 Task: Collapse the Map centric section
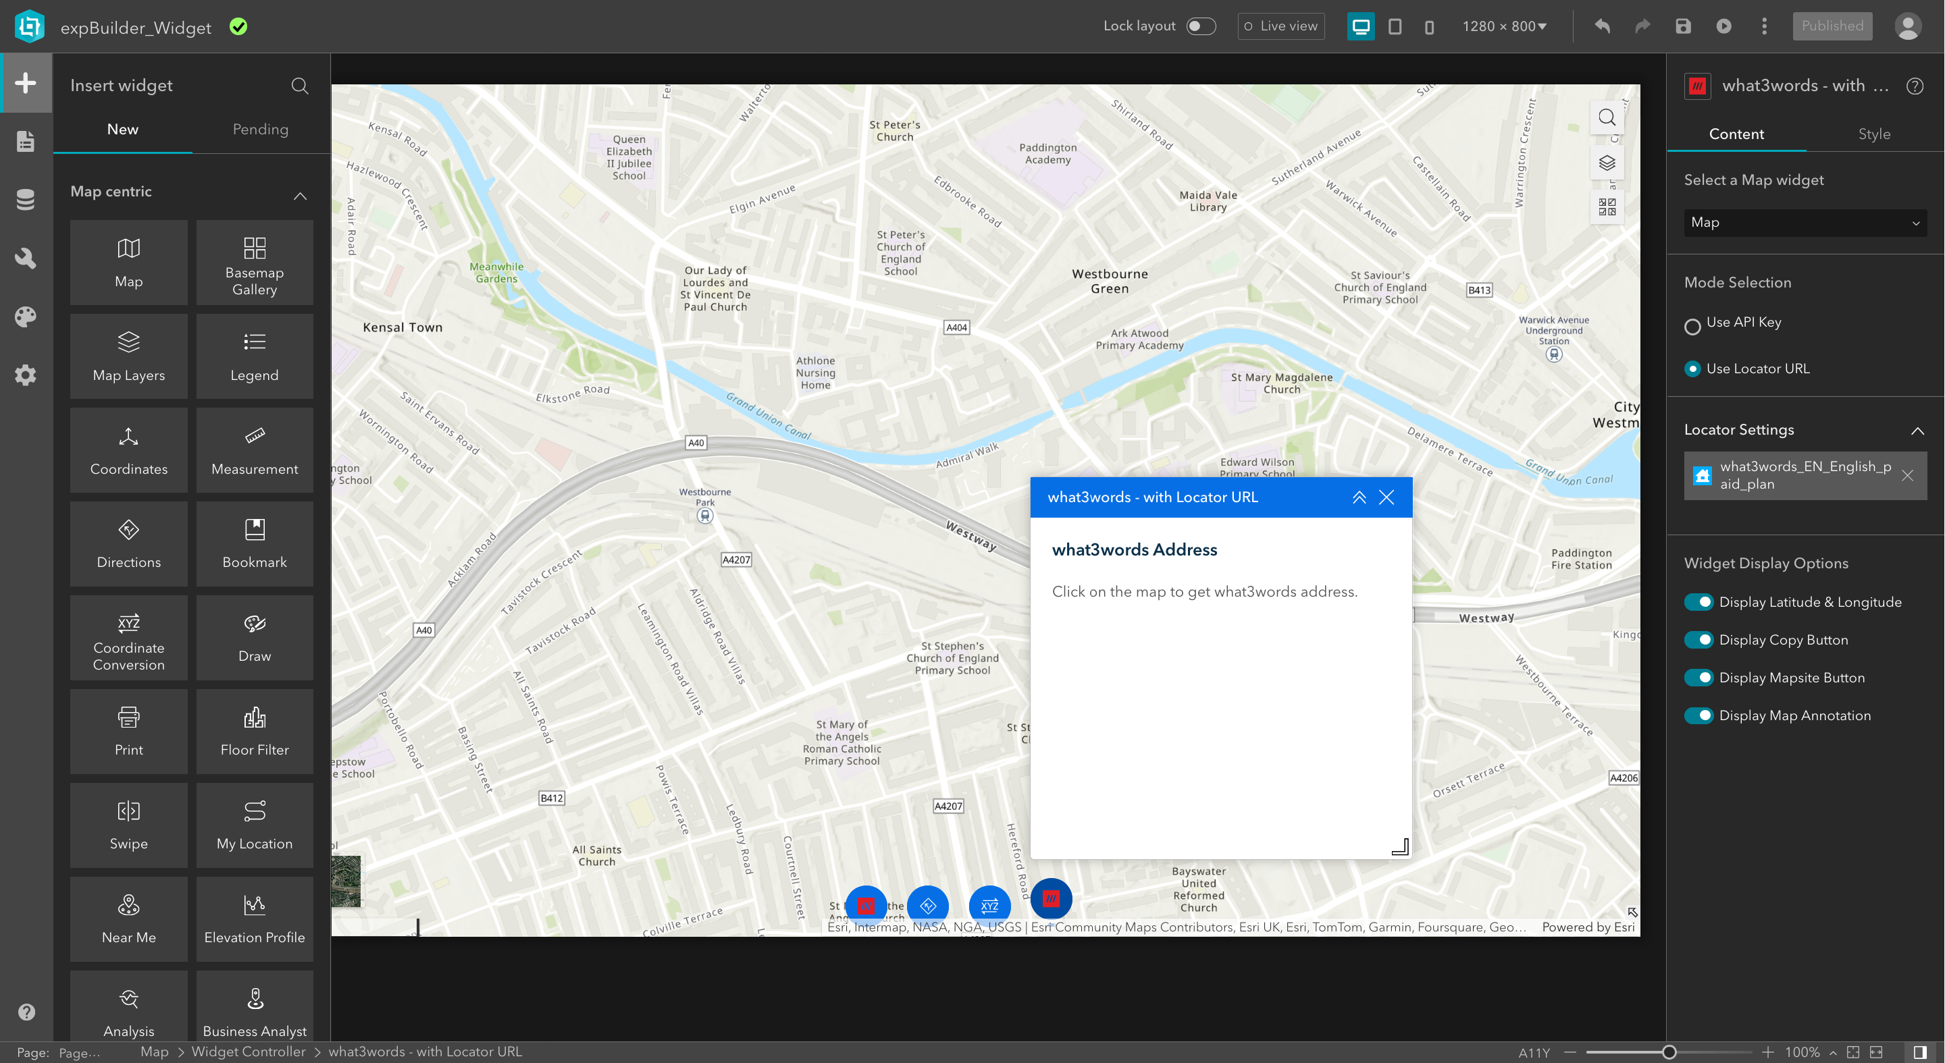[x=300, y=196]
